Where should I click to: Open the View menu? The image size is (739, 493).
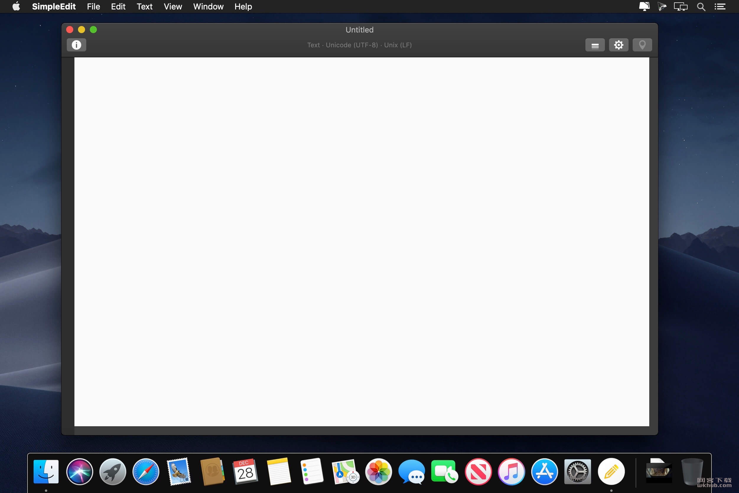coord(173,7)
